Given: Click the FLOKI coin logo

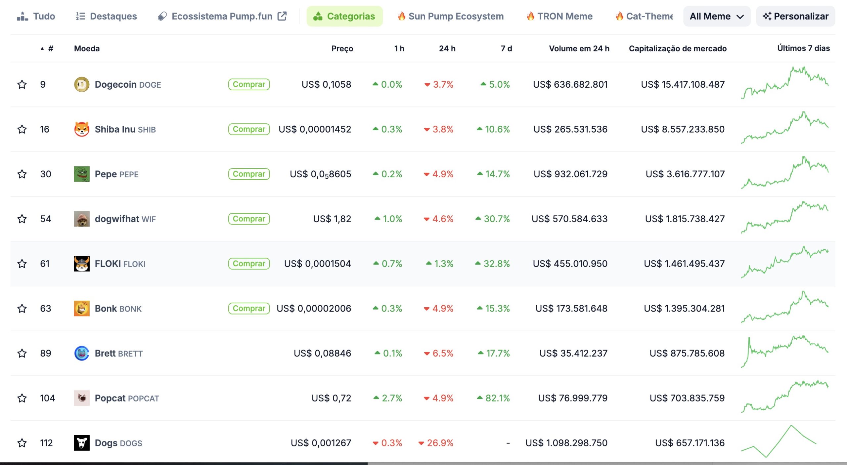Looking at the screenshot, I should point(82,264).
